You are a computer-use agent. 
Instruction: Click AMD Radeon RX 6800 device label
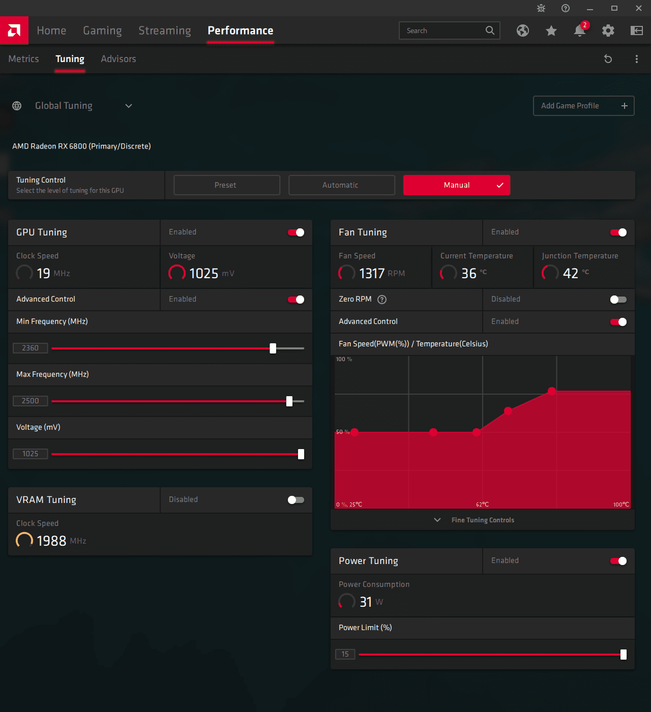[x=81, y=146]
